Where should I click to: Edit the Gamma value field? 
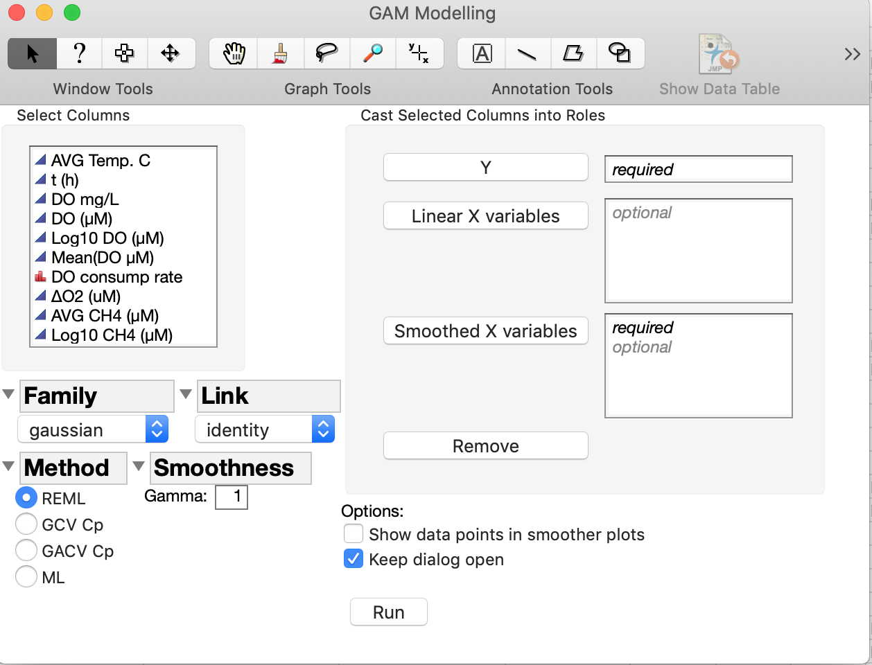[231, 497]
